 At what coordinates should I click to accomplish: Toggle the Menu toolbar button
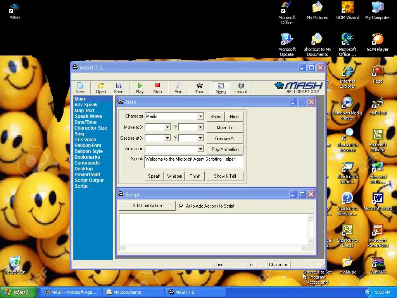pyautogui.click(x=221, y=88)
